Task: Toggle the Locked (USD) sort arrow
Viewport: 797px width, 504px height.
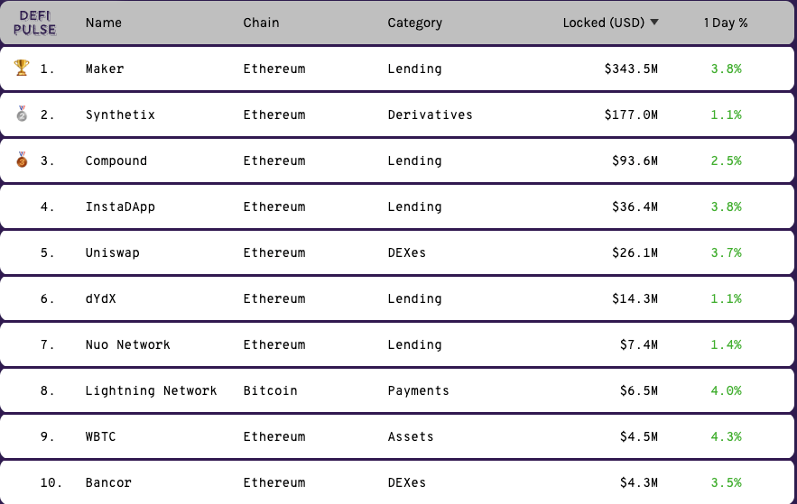Action: coord(654,23)
